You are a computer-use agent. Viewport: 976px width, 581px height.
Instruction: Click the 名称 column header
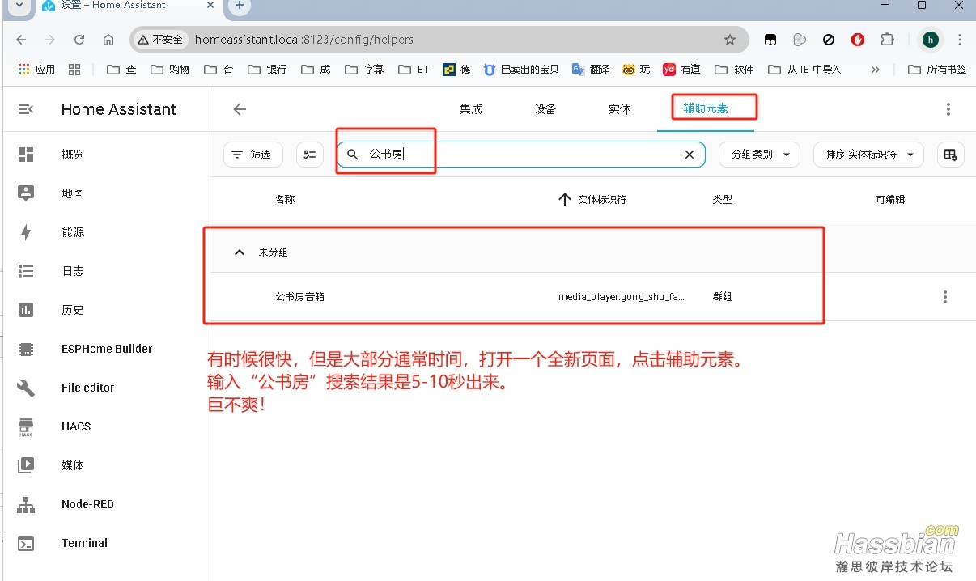[x=285, y=199]
